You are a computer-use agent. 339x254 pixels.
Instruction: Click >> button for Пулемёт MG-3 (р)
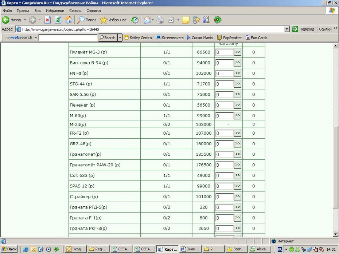(237, 52)
